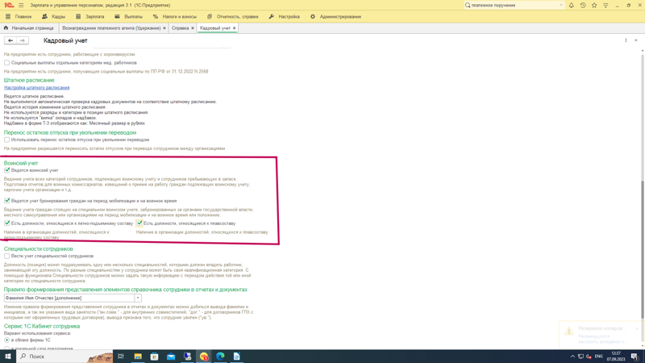The image size is (645, 363).
Task: Click the 1C logo icon
Action: (8, 6)
